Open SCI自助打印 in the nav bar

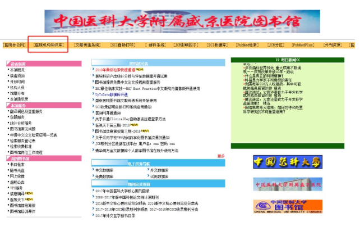coord(123,45)
